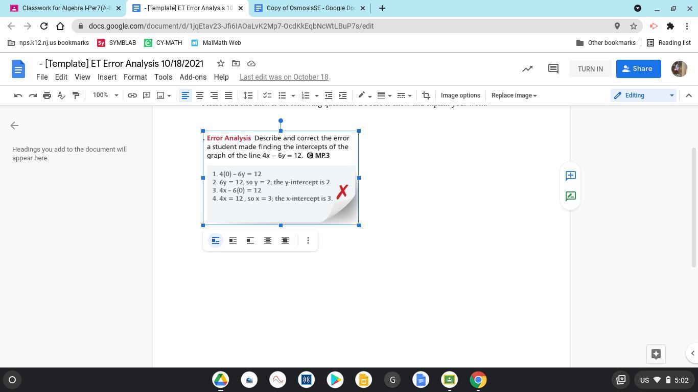Screen dimensions: 698x392
Task: Open Google Drive from the shelf
Action: tap(221, 380)
